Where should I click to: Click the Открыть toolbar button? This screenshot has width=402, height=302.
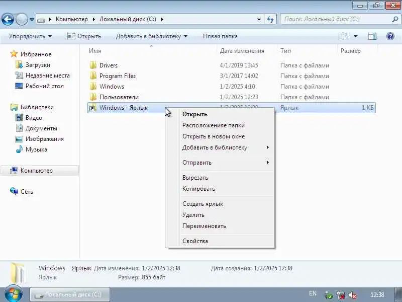coord(84,36)
